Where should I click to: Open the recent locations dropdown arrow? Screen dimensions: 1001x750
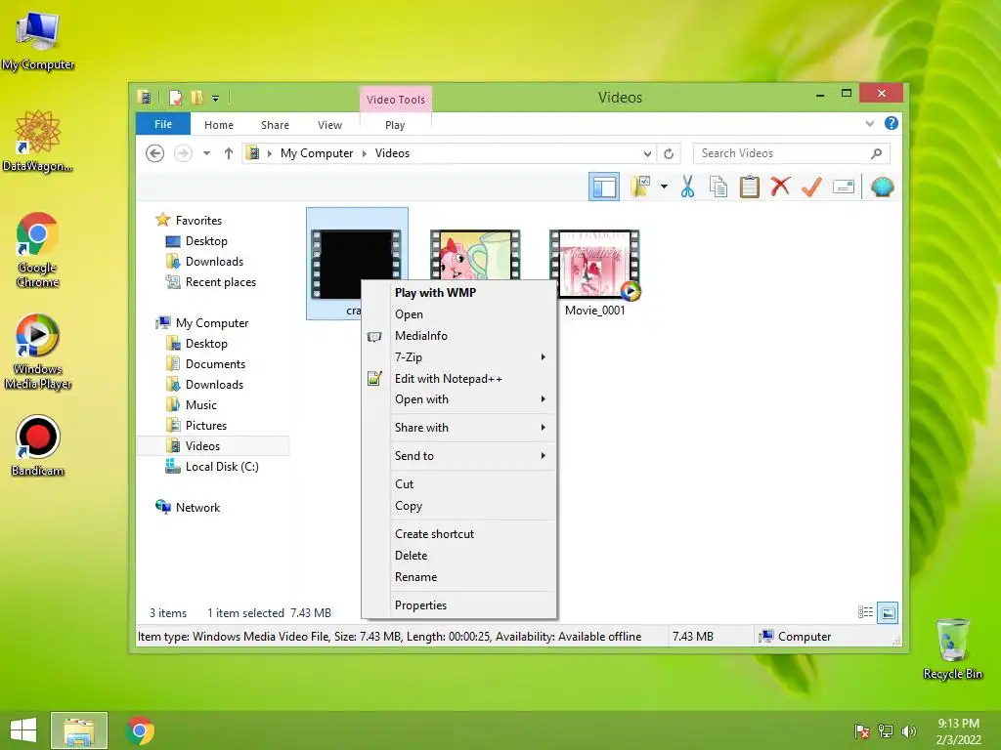click(x=207, y=153)
